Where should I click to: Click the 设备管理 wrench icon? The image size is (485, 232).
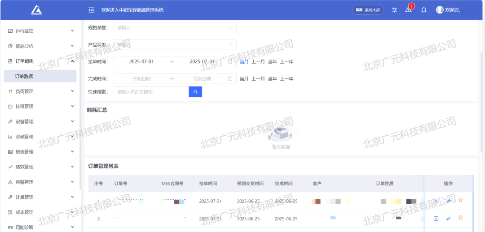(x=10, y=121)
